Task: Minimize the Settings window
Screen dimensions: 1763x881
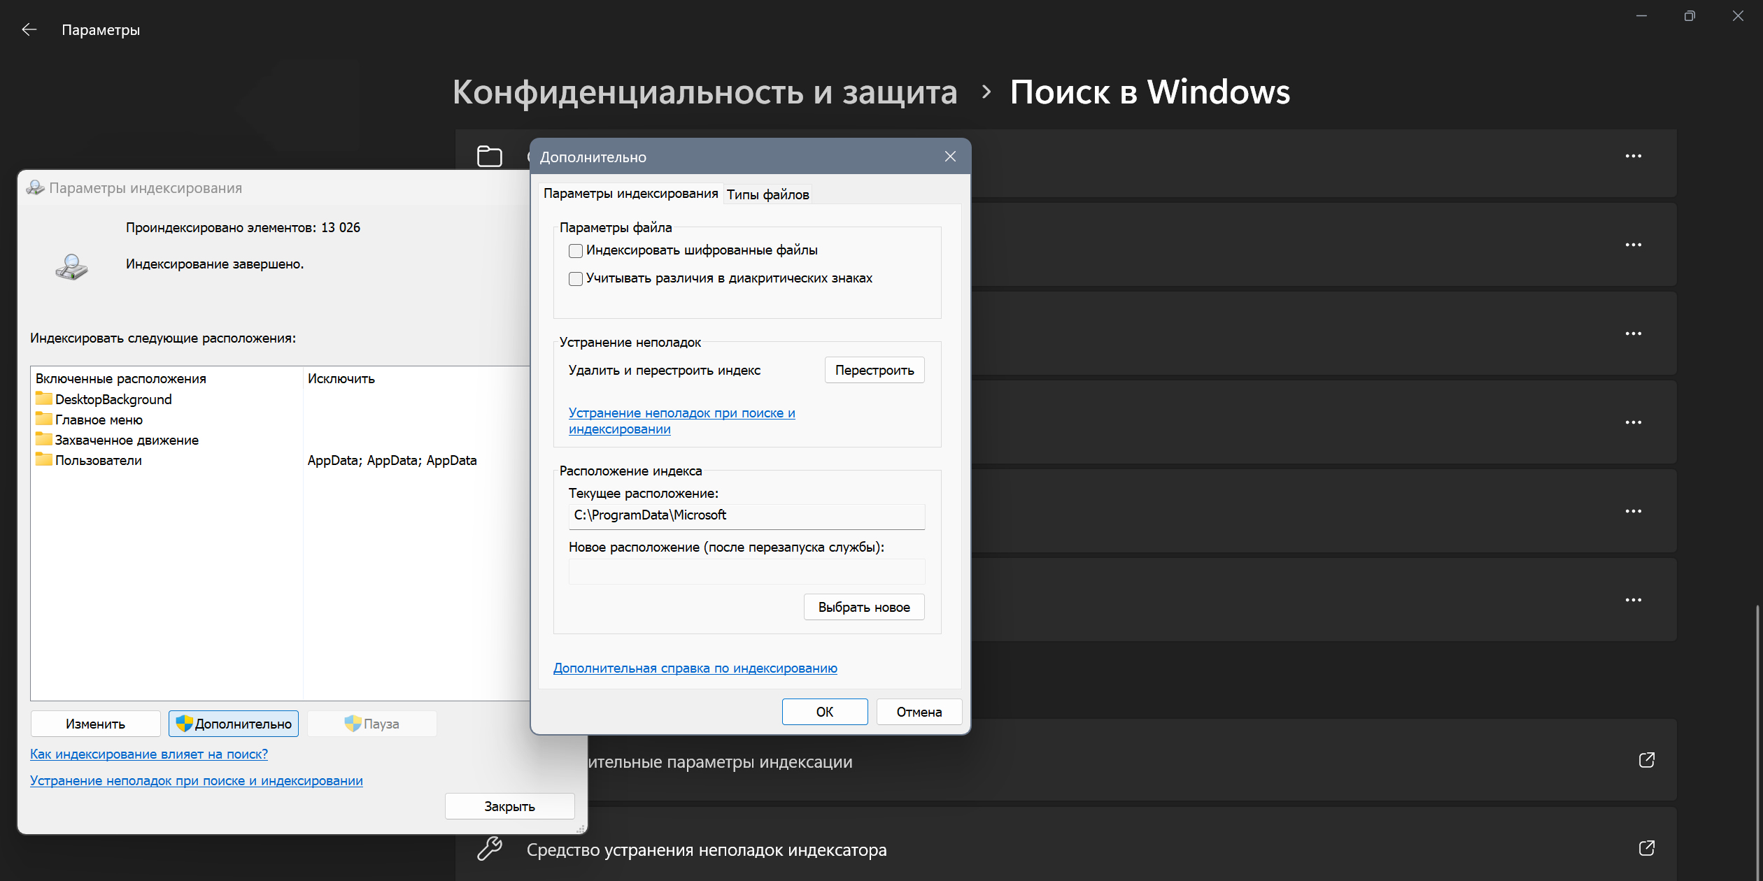Action: (x=1641, y=15)
